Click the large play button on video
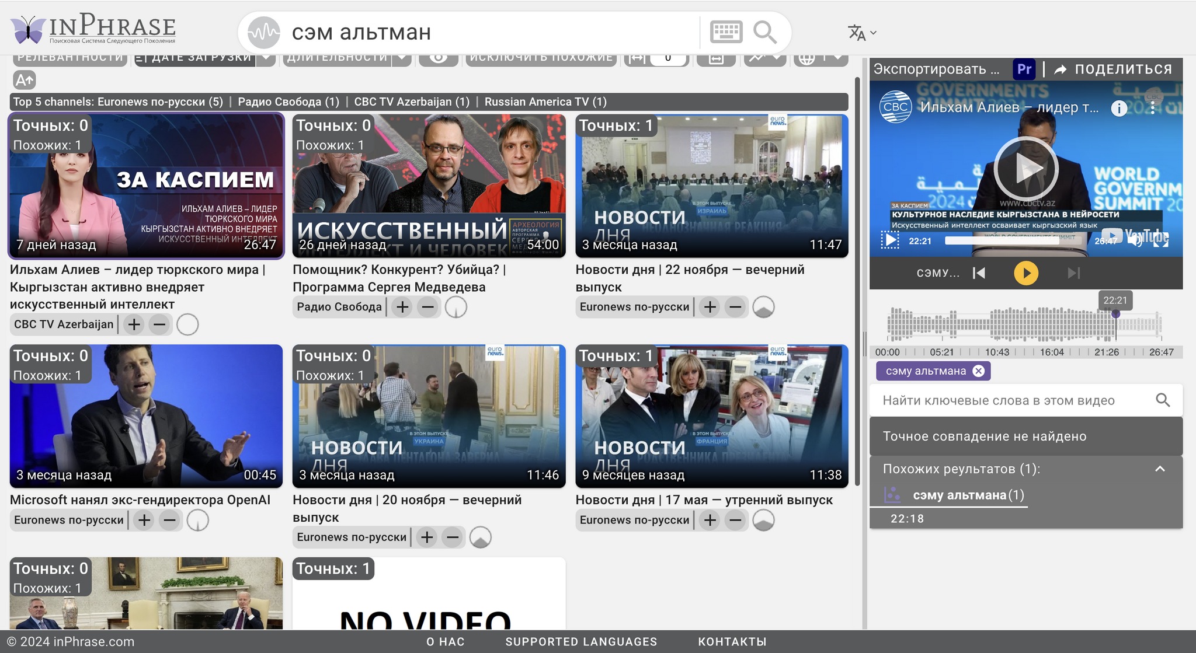 (1026, 169)
